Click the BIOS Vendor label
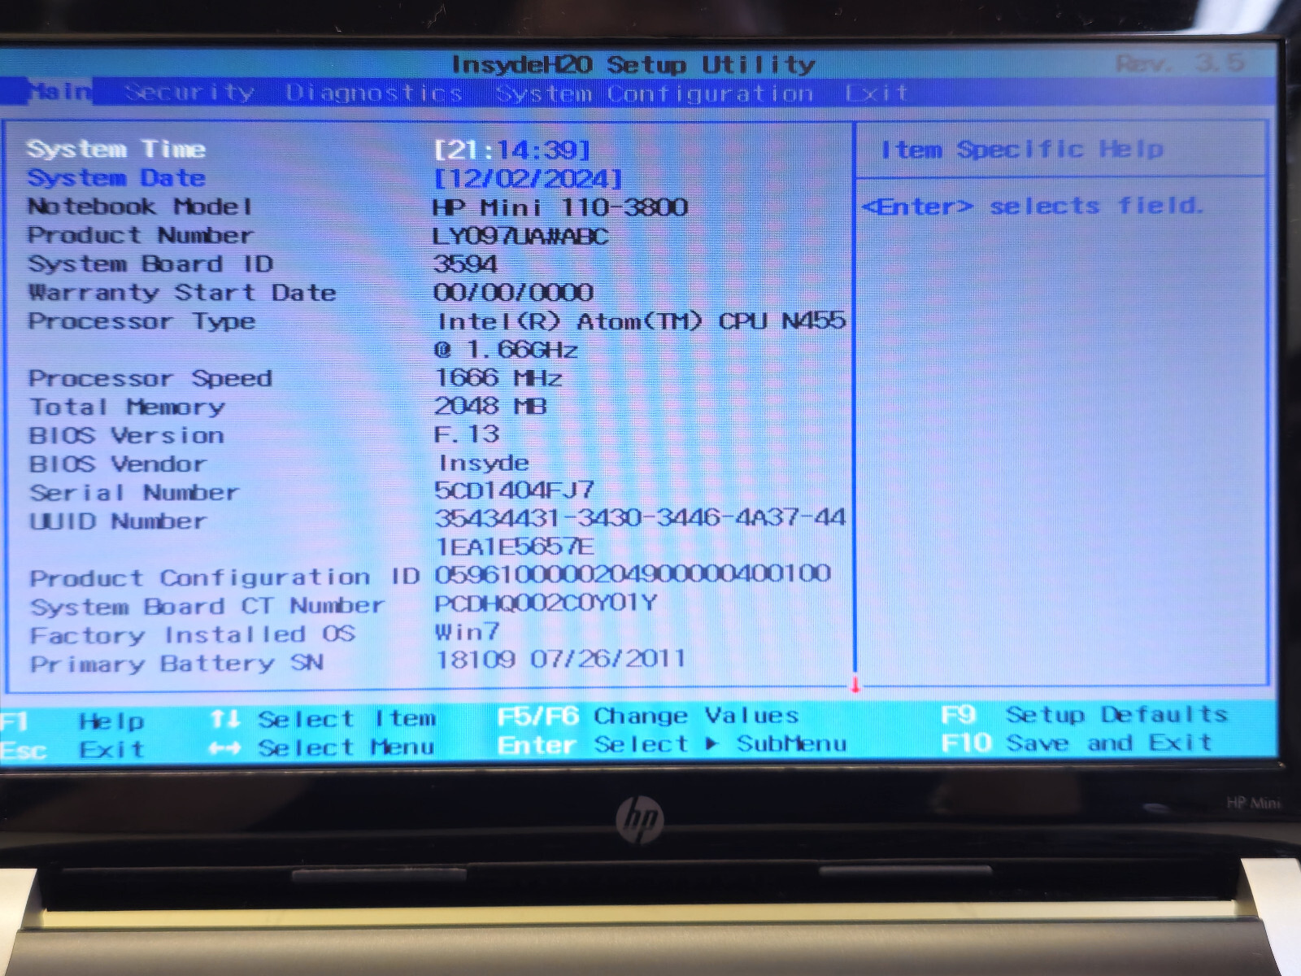 (x=118, y=464)
